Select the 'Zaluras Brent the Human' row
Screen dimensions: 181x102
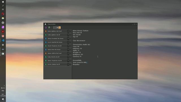coord(58,50)
